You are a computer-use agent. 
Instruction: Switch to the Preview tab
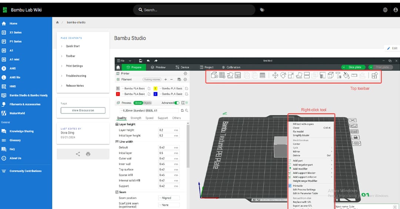pos(158,67)
